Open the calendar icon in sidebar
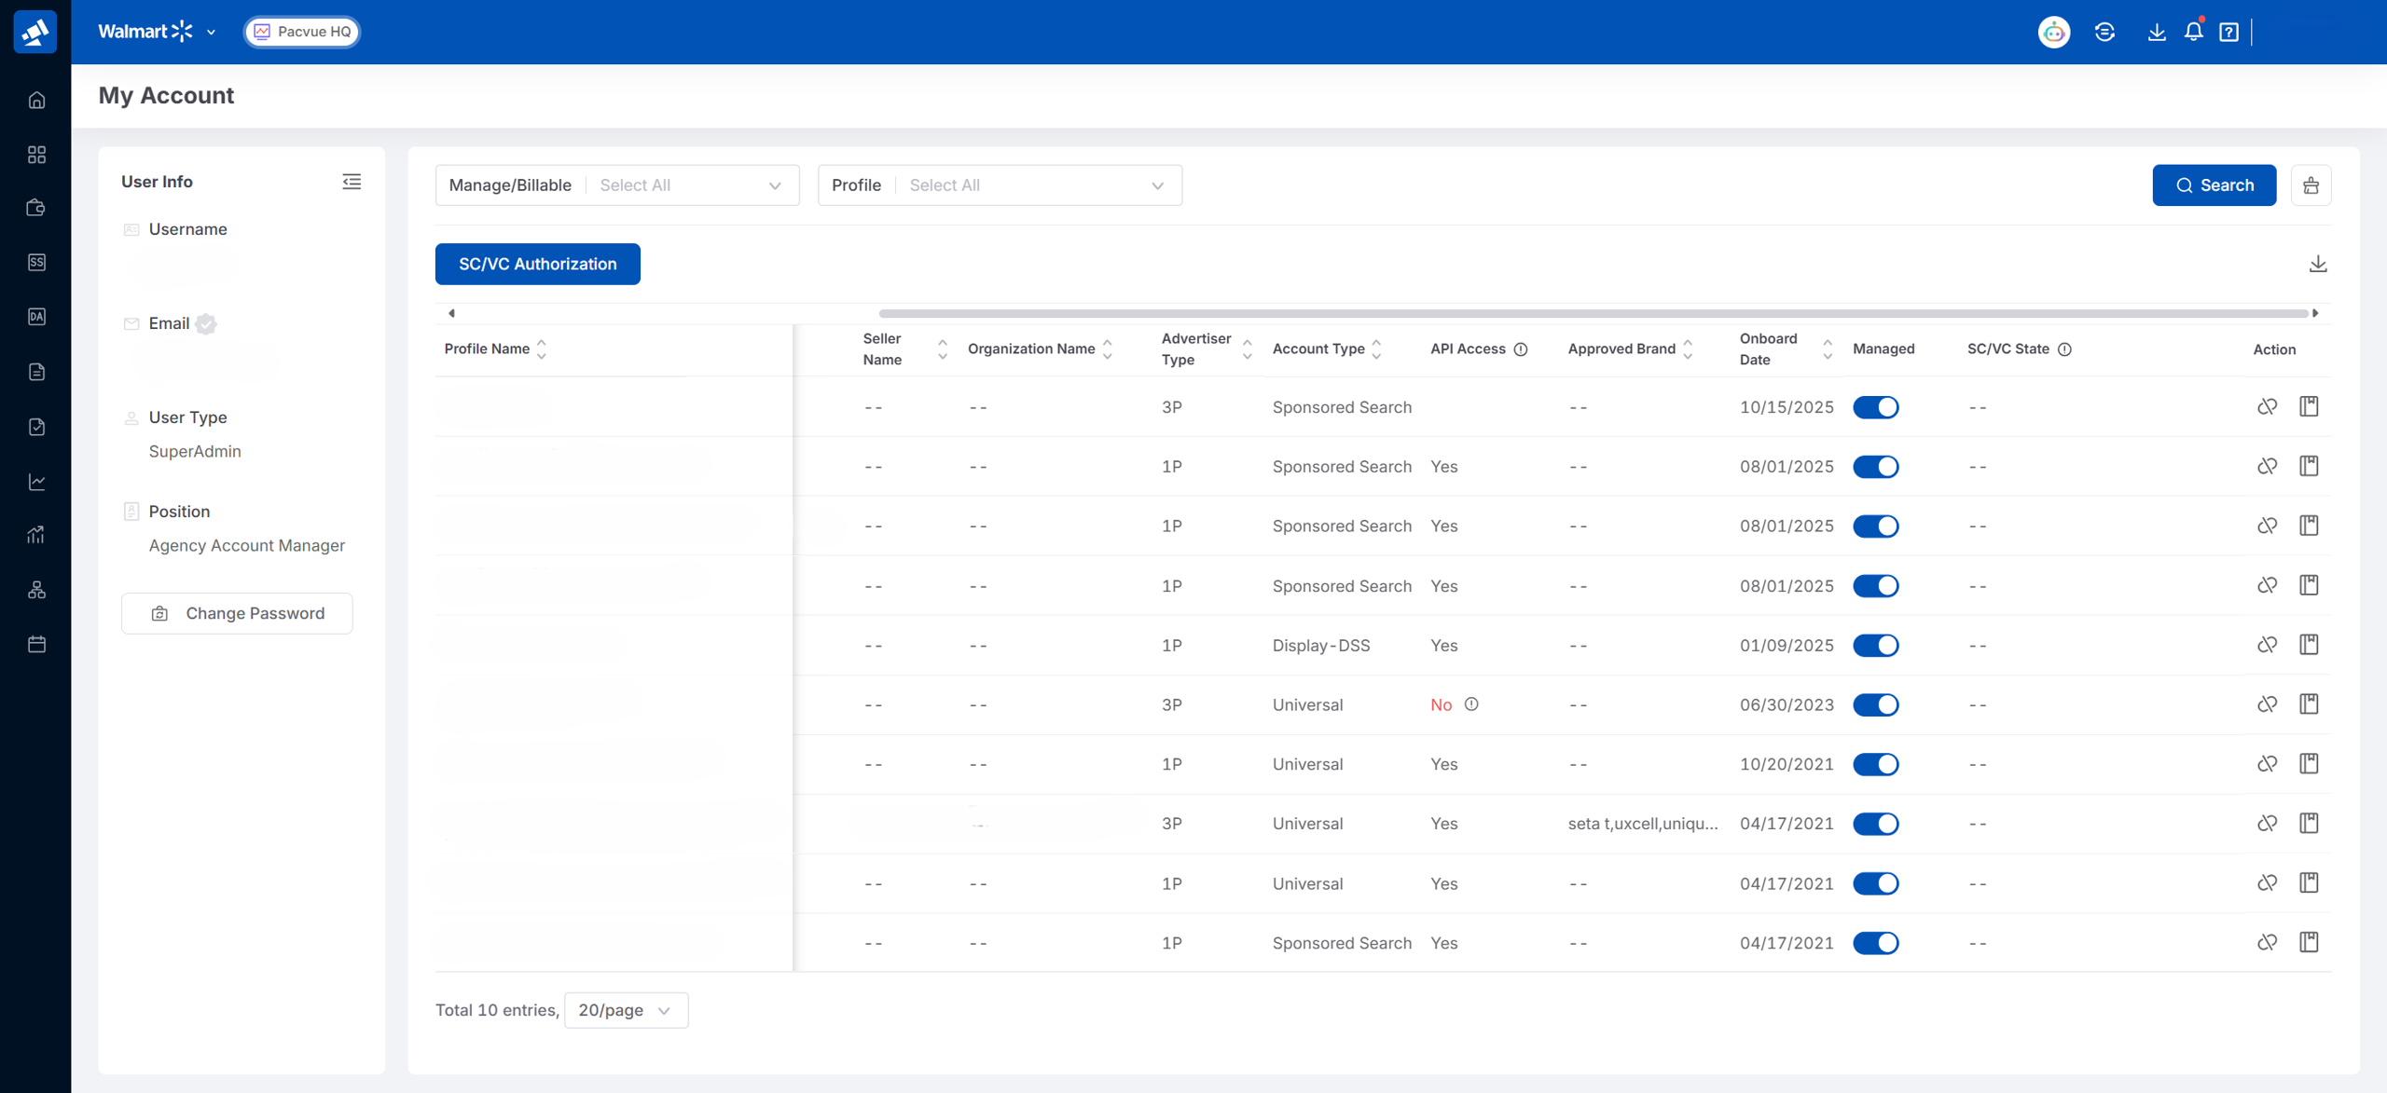Viewport: 2387px width, 1093px height. tap(36, 644)
